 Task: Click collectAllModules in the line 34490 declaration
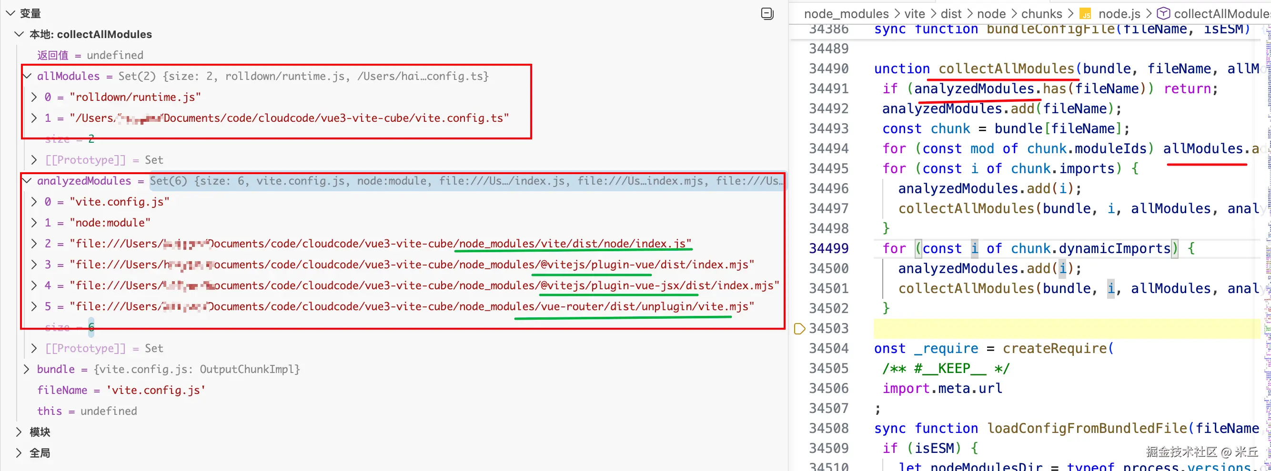(1006, 69)
